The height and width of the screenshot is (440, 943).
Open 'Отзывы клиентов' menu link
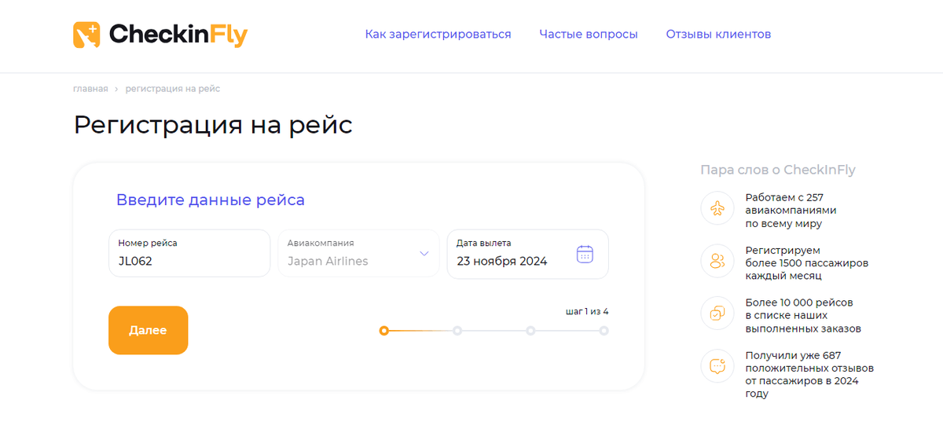718,35
